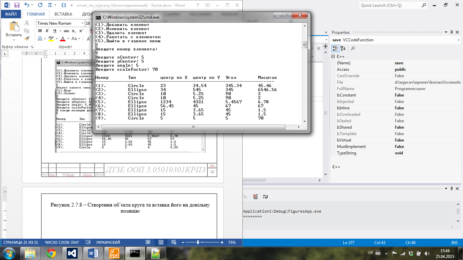
Task: Switch Word to Read Mode view
Action: click(148, 242)
